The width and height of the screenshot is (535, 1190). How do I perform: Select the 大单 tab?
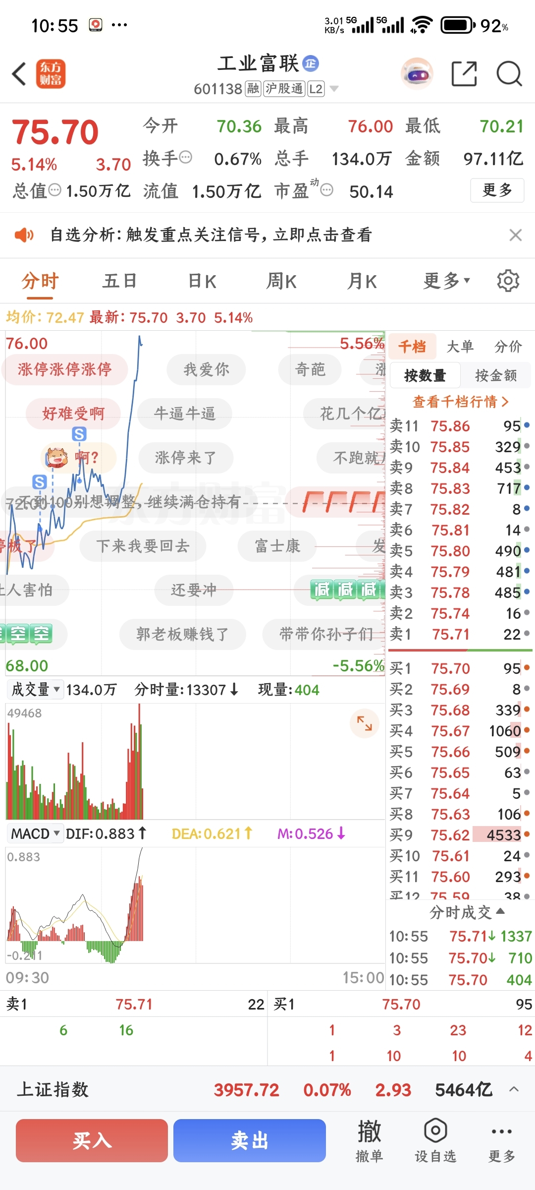[460, 346]
